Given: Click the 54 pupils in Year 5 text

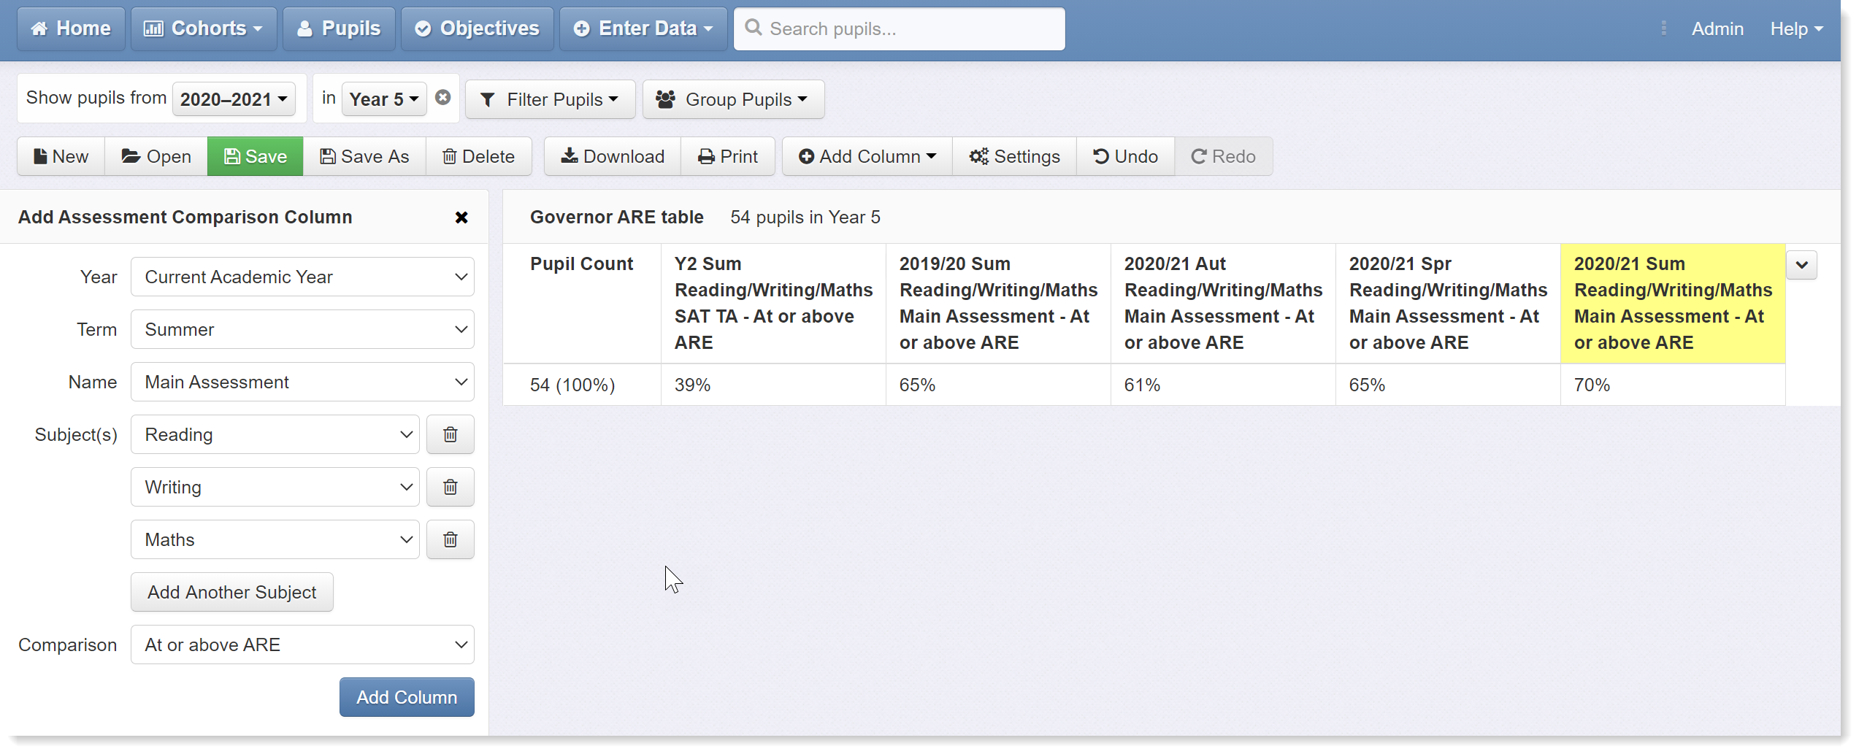Looking at the screenshot, I should (805, 218).
